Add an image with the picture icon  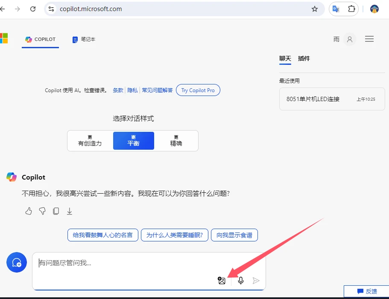(221, 280)
